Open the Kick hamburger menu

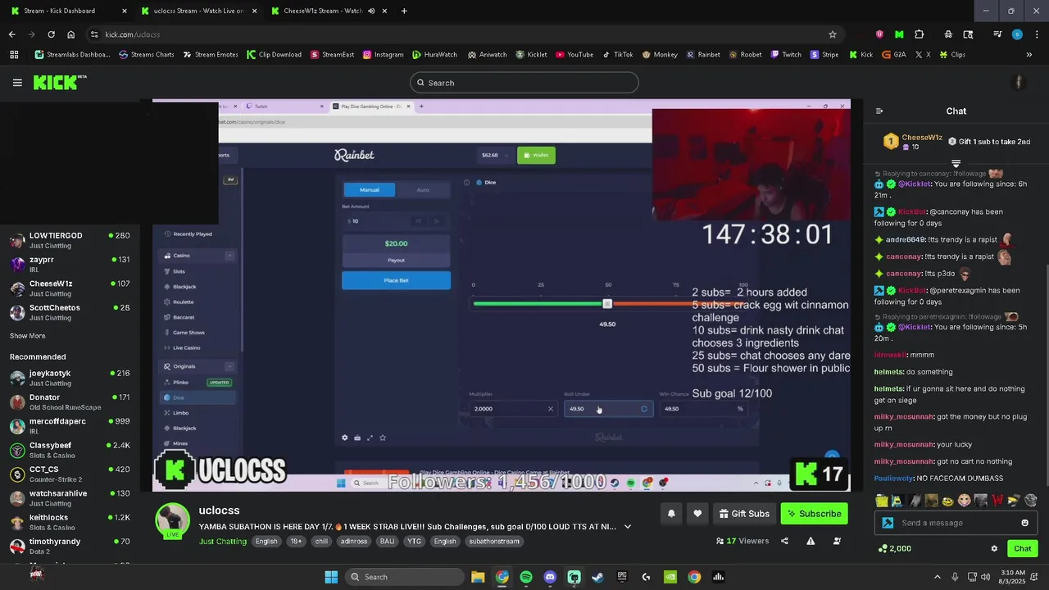pyautogui.click(x=17, y=83)
